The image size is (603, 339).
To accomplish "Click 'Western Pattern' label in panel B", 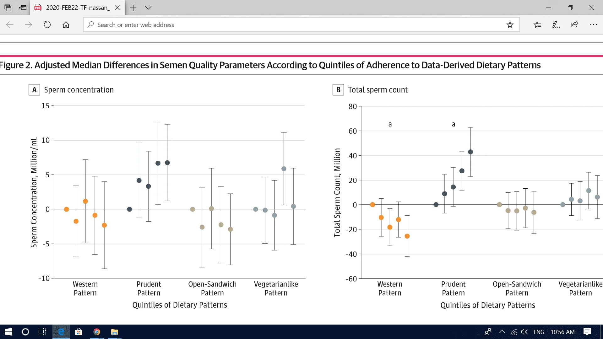I will coord(390,288).
